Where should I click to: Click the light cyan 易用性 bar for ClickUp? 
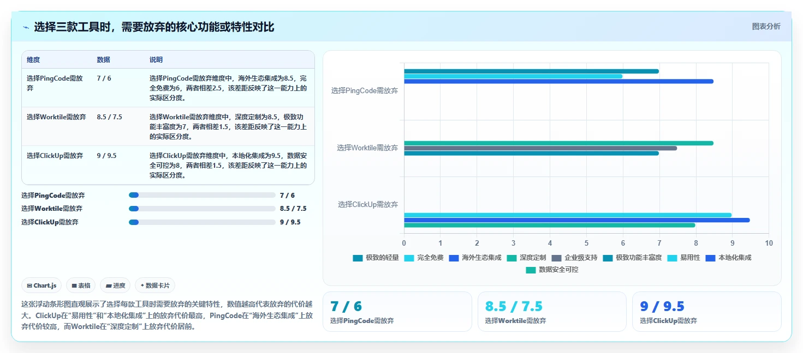568,215
